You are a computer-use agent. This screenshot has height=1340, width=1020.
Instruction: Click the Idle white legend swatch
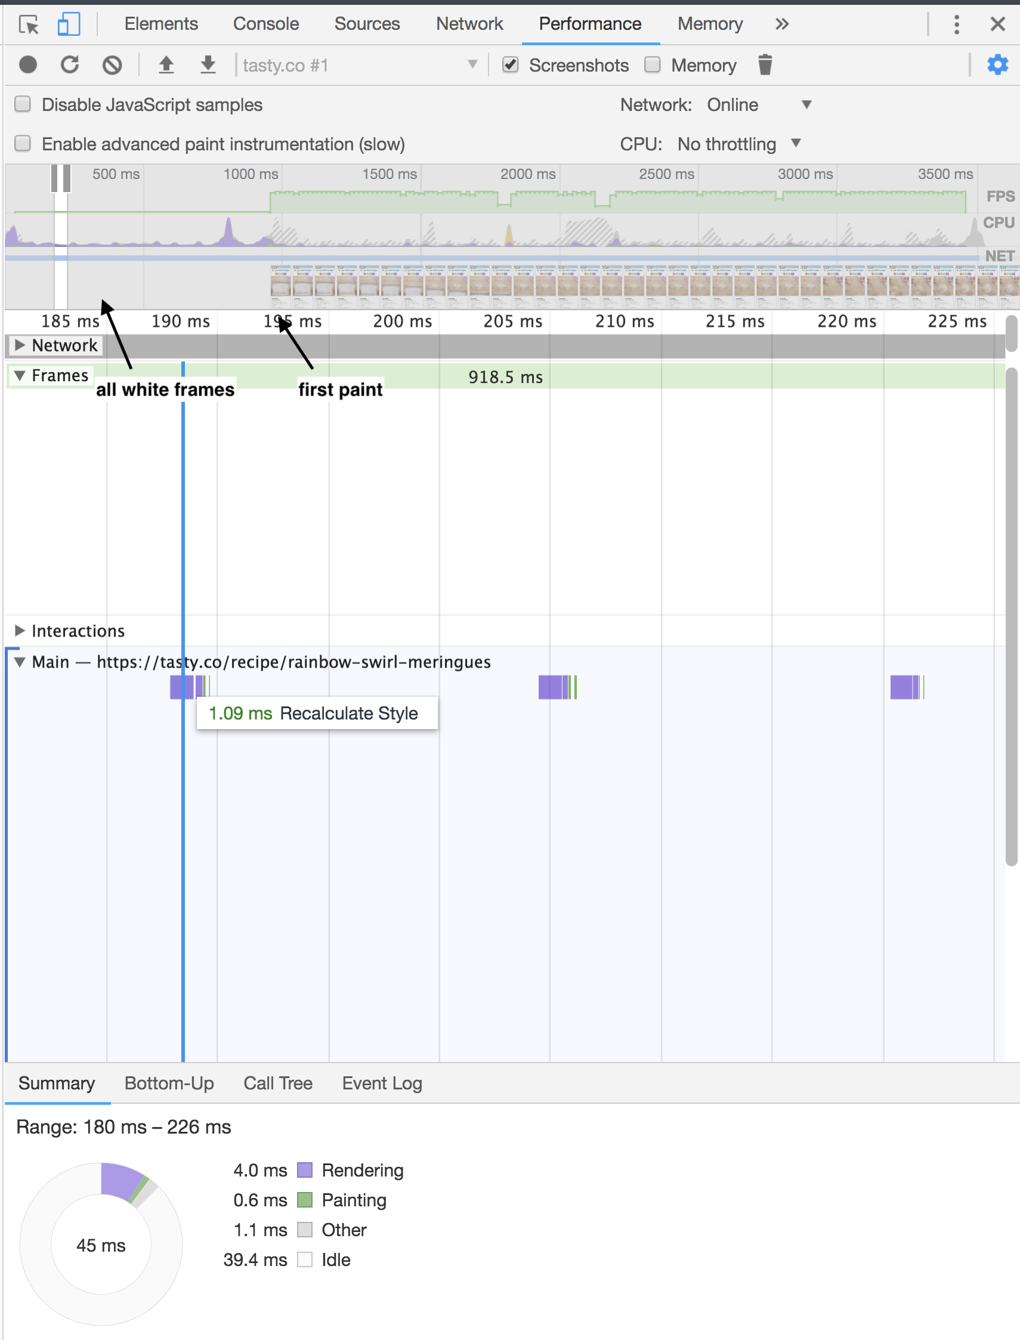tap(305, 1260)
